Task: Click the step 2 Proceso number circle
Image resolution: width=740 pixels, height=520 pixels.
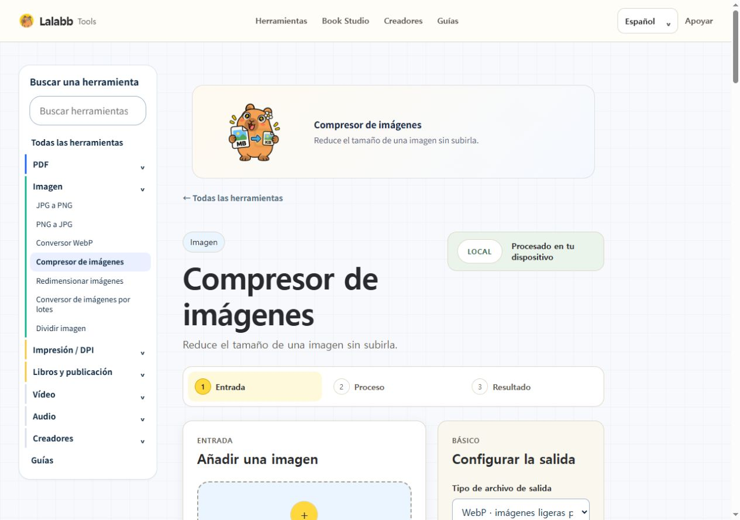Action: point(341,387)
